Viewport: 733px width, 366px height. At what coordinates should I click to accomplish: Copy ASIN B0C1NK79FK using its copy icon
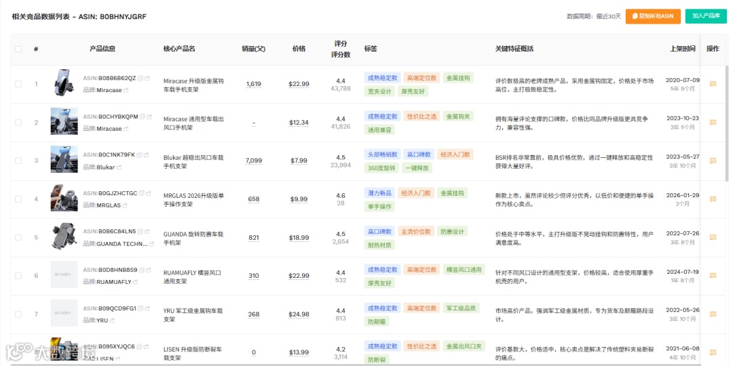[139, 155]
